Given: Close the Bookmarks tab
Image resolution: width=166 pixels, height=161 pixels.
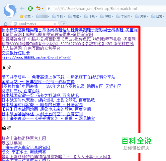Looking at the screenshot, I should pos(54,24).
